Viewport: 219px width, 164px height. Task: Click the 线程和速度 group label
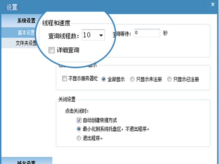pos(56,23)
